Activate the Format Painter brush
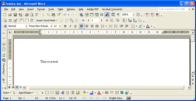The width and height of the screenshot is (196, 101). pyautogui.click(x=59, y=15)
